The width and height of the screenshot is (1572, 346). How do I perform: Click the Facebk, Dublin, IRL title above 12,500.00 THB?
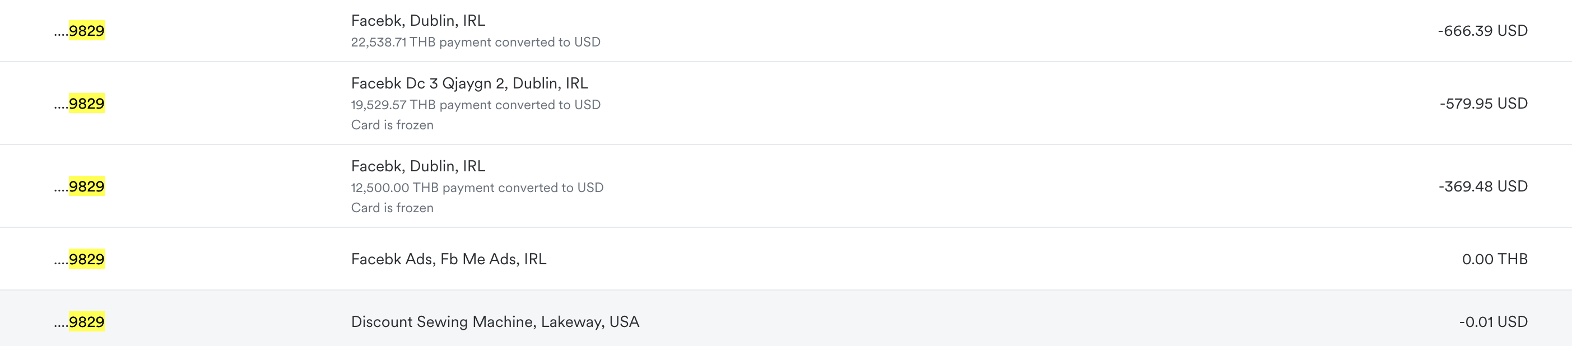click(x=418, y=166)
